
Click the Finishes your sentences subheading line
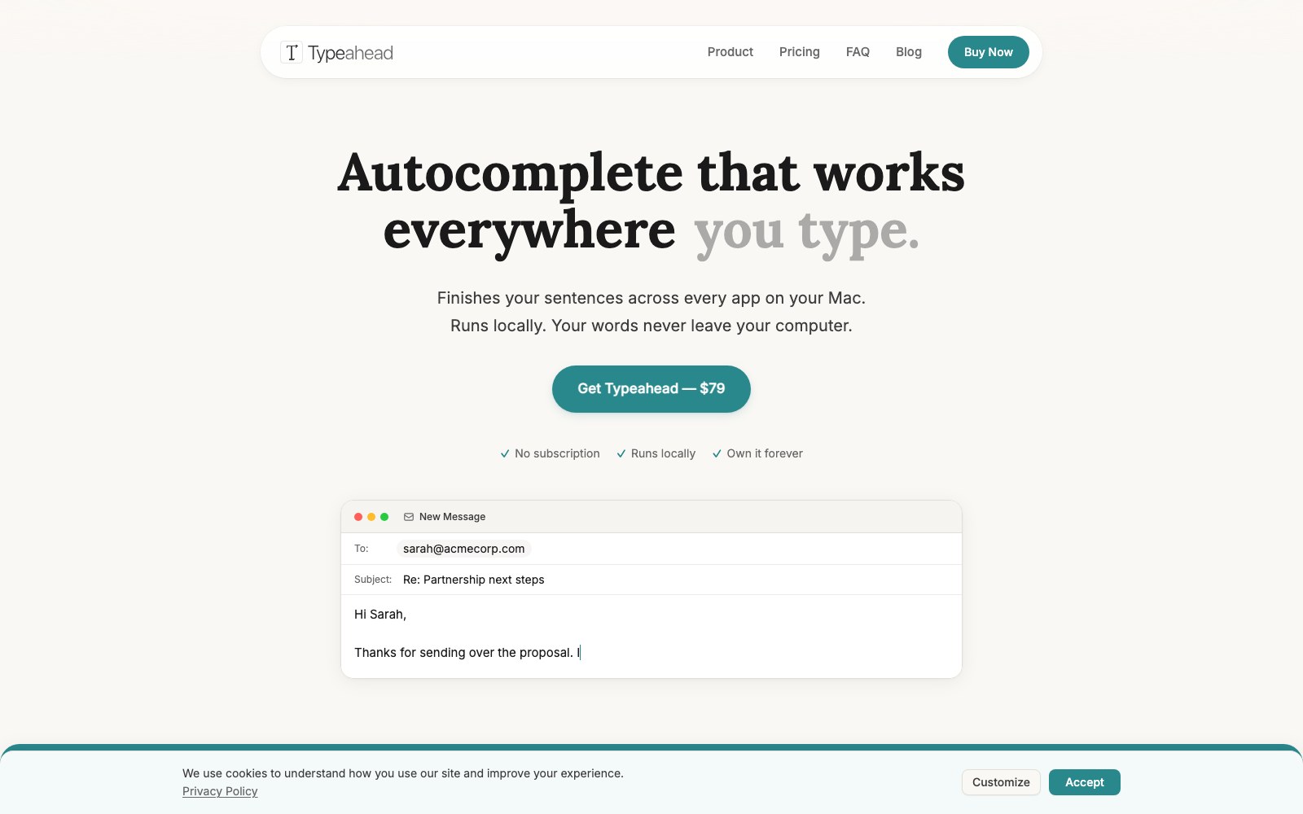[651, 298]
